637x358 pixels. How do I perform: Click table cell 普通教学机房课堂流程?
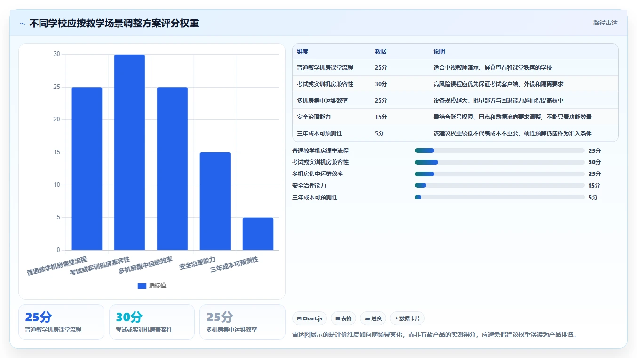pos(325,68)
